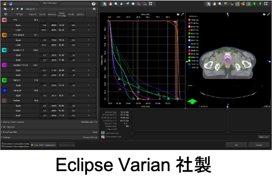Select the magnifier zoom tool in DVH toolbar

pos(116,4)
